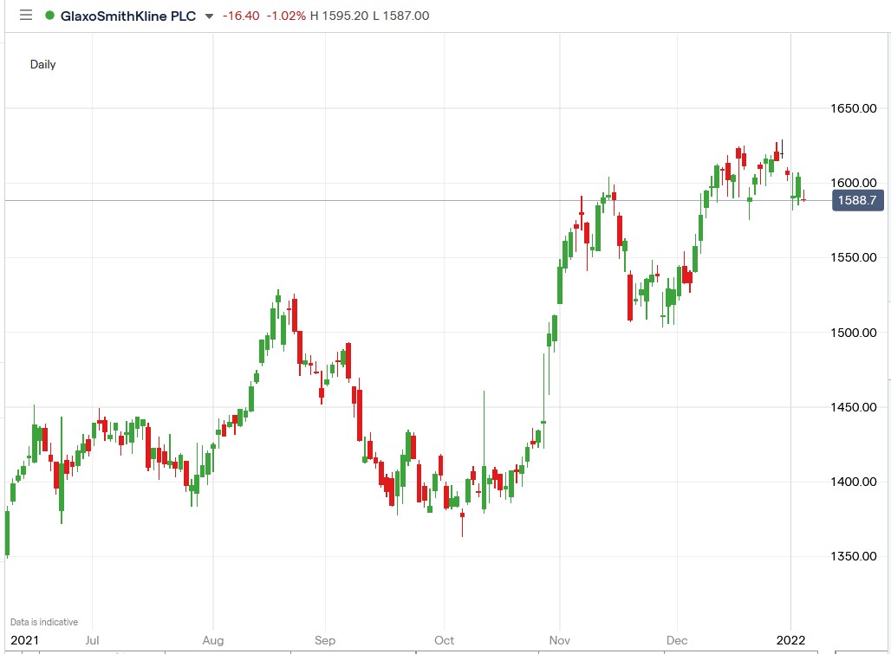Select the current price tag showing 1588.7
Image resolution: width=891 pixels, height=654 pixels.
[859, 200]
